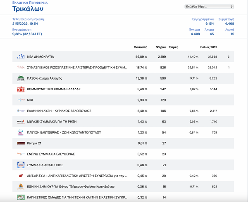The height and width of the screenshot is (202, 248).
Task: Click the Ενσωμάτωση value 9,38% (32 / 341 ET)
Action: pyautogui.click(x=27, y=34)
